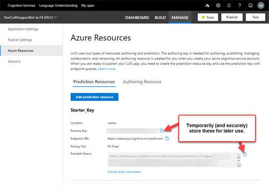The image size is (269, 186).
Task: Click the Publish button
Action: pyautogui.click(x=232, y=18)
